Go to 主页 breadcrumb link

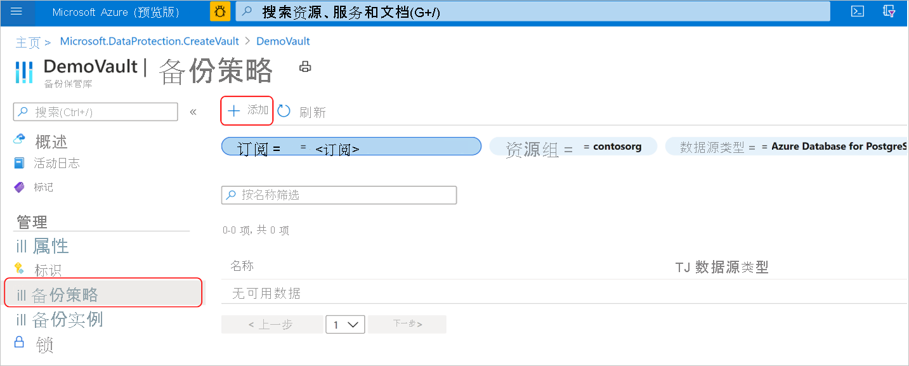(28, 42)
